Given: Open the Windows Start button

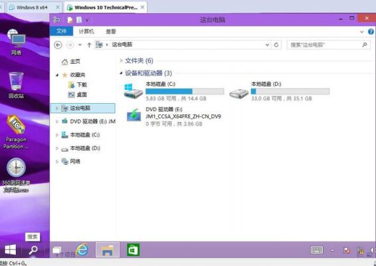Looking at the screenshot, I should [x=11, y=250].
